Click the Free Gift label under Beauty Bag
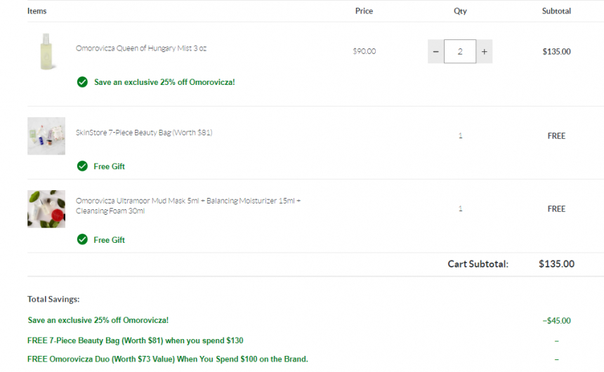 [x=109, y=166]
